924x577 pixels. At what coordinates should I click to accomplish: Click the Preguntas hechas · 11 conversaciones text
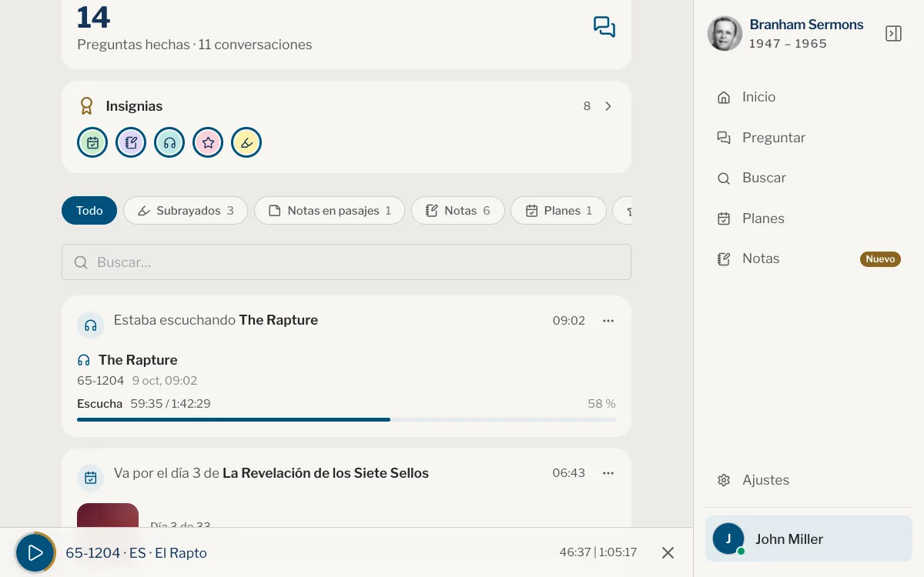(195, 45)
